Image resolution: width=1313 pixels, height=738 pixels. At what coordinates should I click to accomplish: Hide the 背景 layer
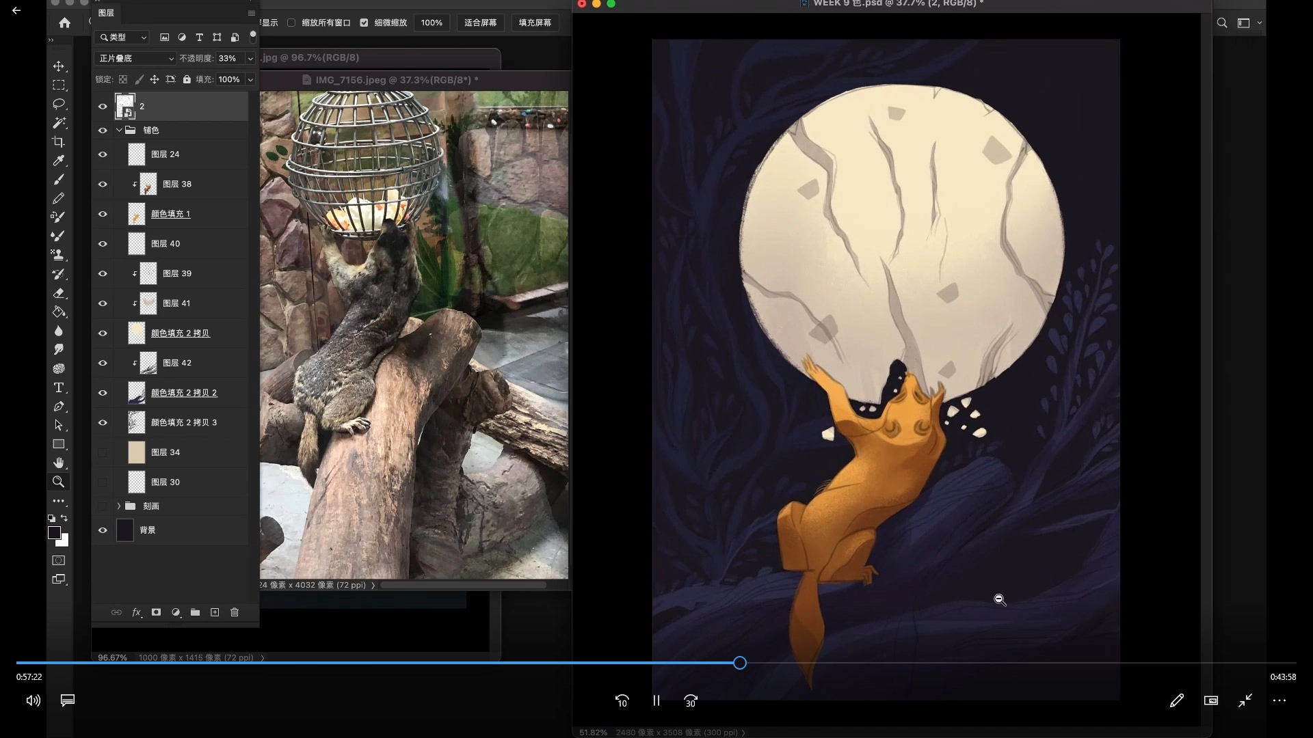103,530
